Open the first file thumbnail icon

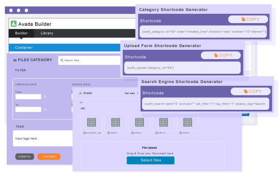[x=92, y=122]
